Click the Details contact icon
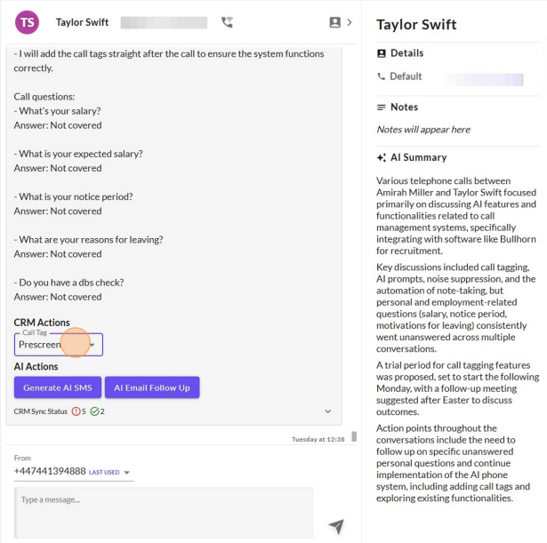547x543 pixels. pyautogui.click(x=382, y=53)
